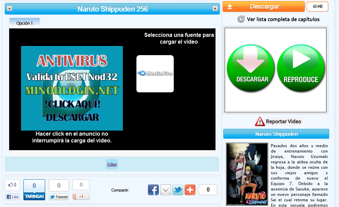339x207 pixels.
Task: Click the Naruto Shippuden 256 title
Action: tap(113, 9)
